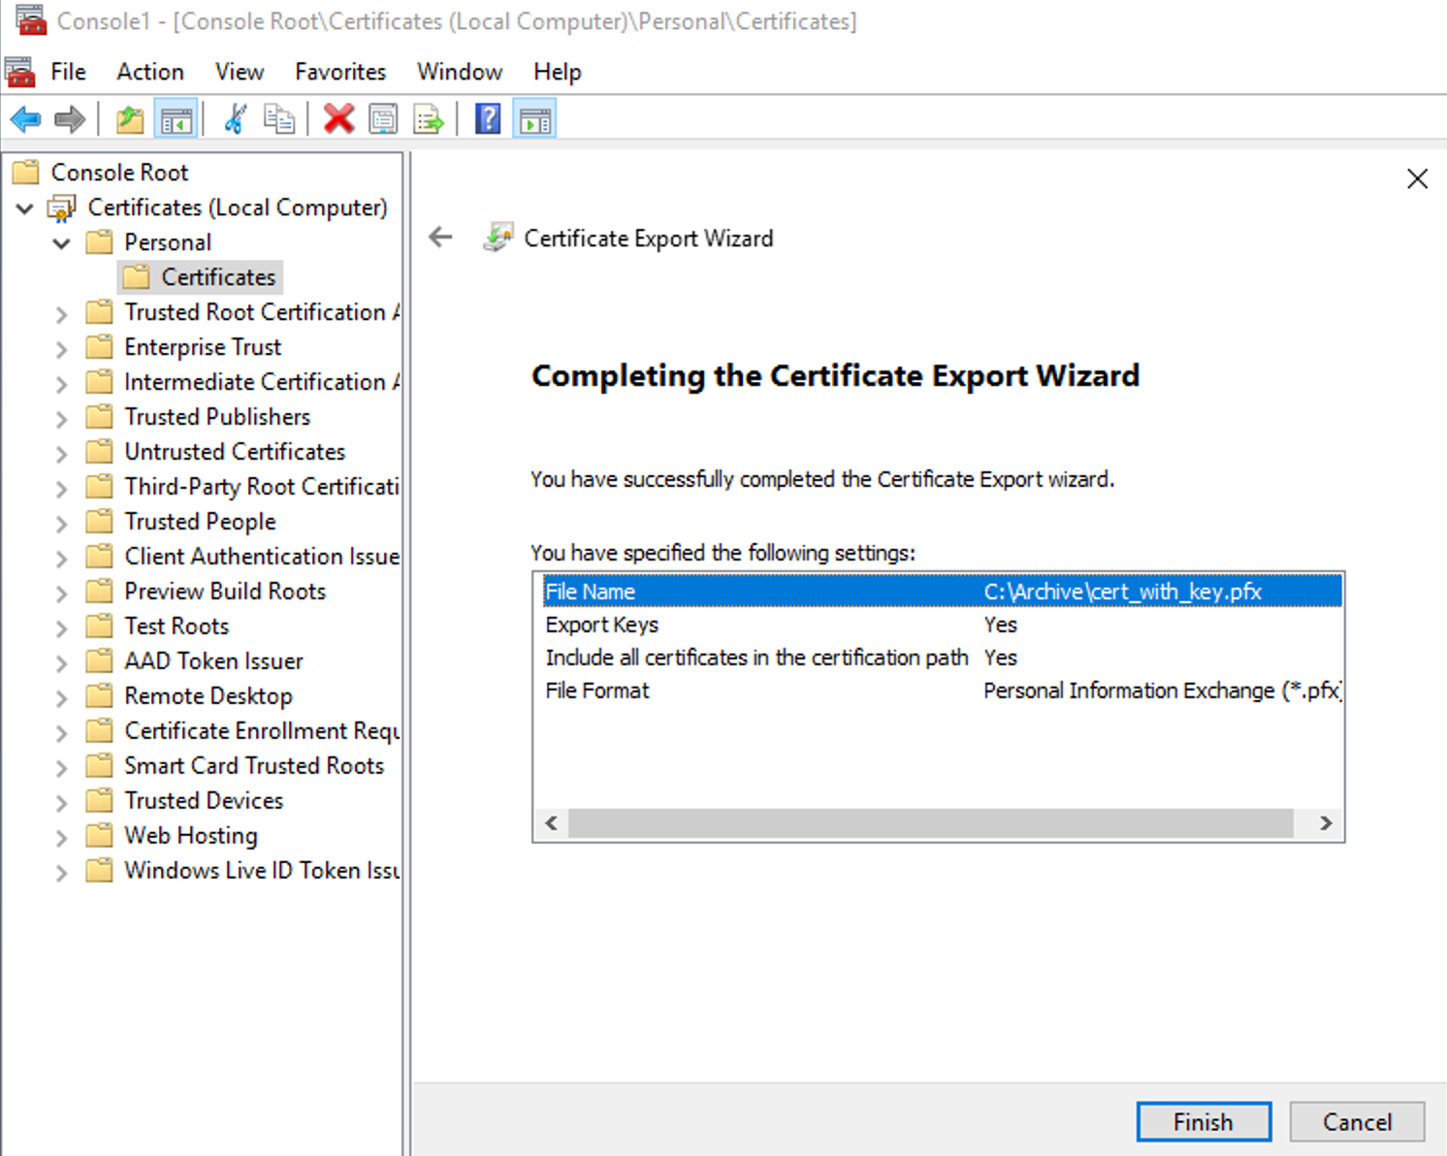Open Properties from the toolbar icon
This screenshot has height=1156, width=1447.
pos(383,120)
